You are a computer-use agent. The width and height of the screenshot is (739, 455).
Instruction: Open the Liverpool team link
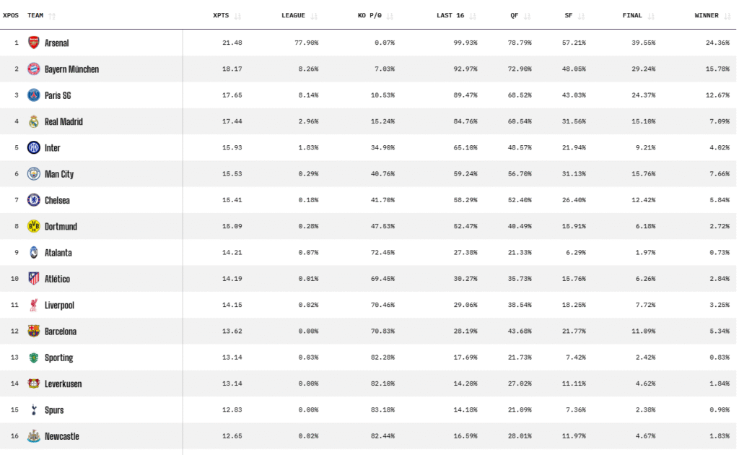coord(59,305)
